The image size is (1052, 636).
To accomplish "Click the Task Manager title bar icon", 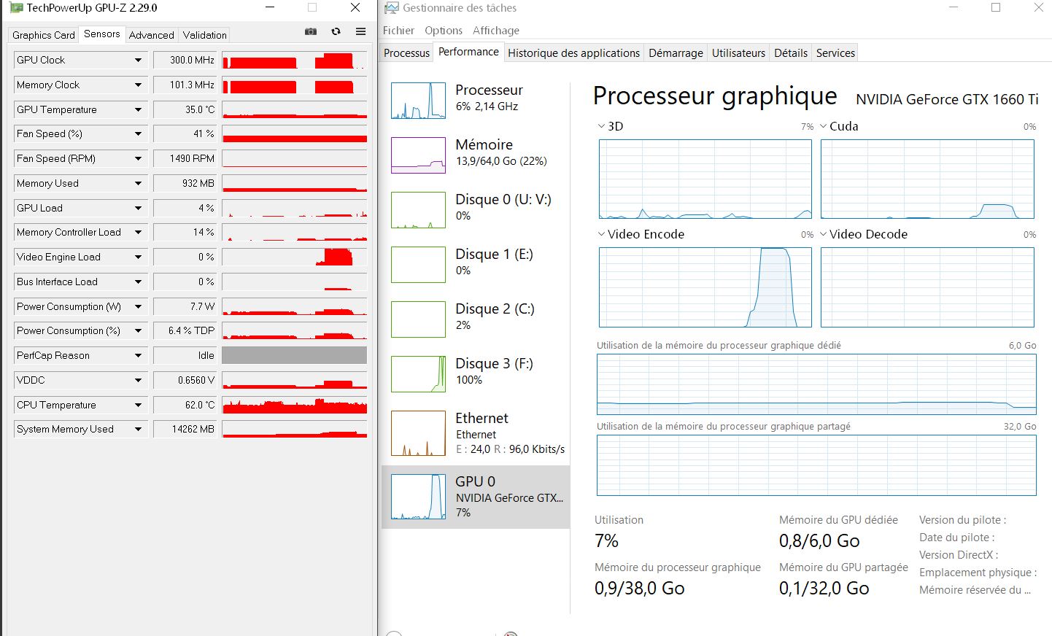I will [392, 8].
